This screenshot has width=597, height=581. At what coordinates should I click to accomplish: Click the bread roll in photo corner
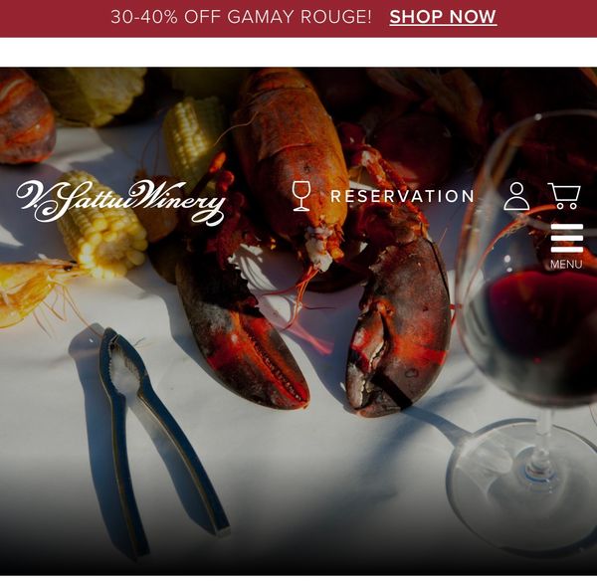[25, 116]
